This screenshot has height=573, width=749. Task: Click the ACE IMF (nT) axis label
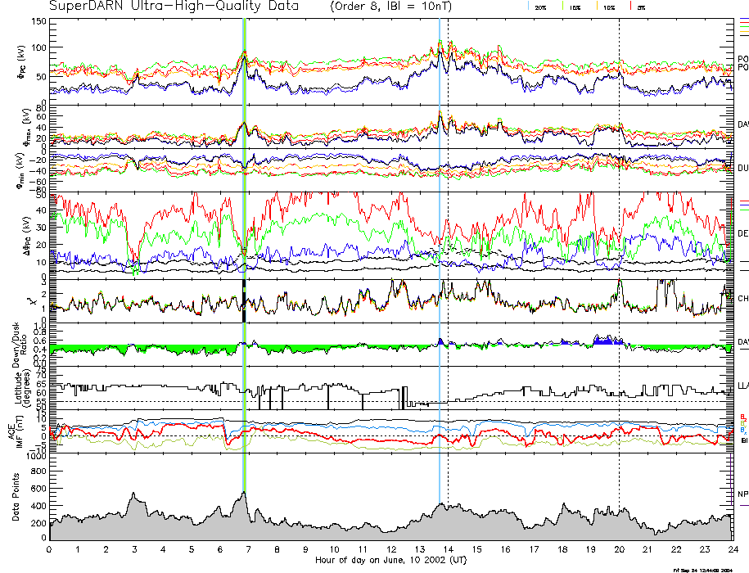pos(16,431)
